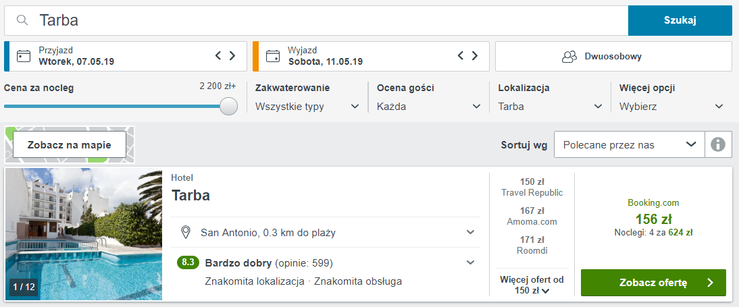Expand the Zakwaterowanie dropdown

click(x=307, y=106)
